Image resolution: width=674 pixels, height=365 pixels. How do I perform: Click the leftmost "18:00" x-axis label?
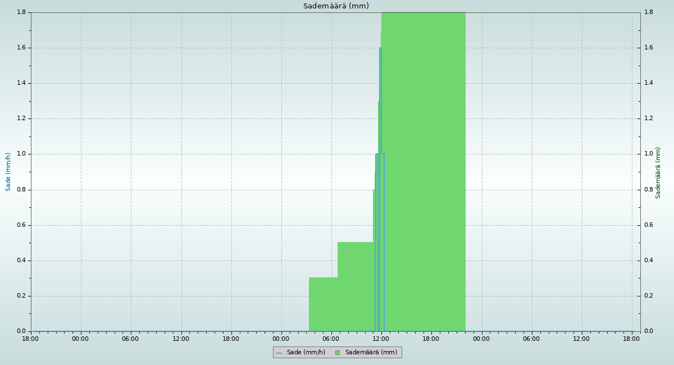[x=30, y=339]
